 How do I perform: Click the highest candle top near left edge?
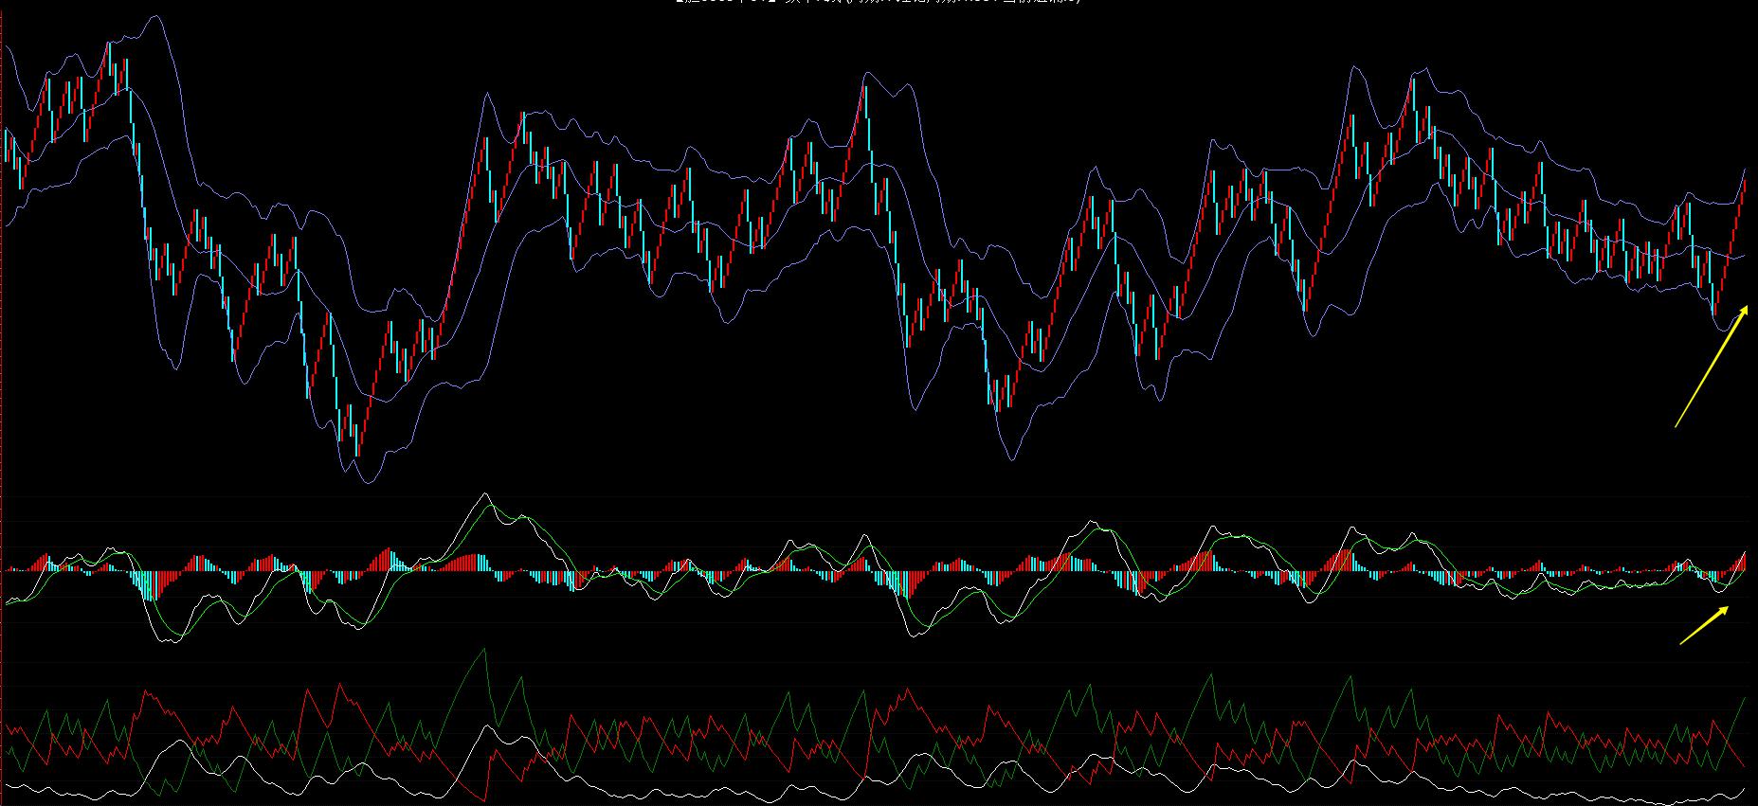click(110, 45)
